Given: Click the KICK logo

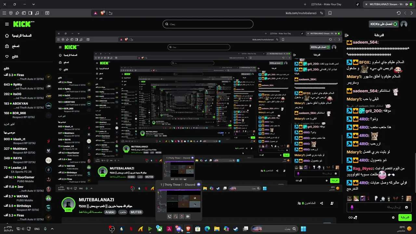Looking at the screenshot, I should pyautogui.click(x=23, y=24).
